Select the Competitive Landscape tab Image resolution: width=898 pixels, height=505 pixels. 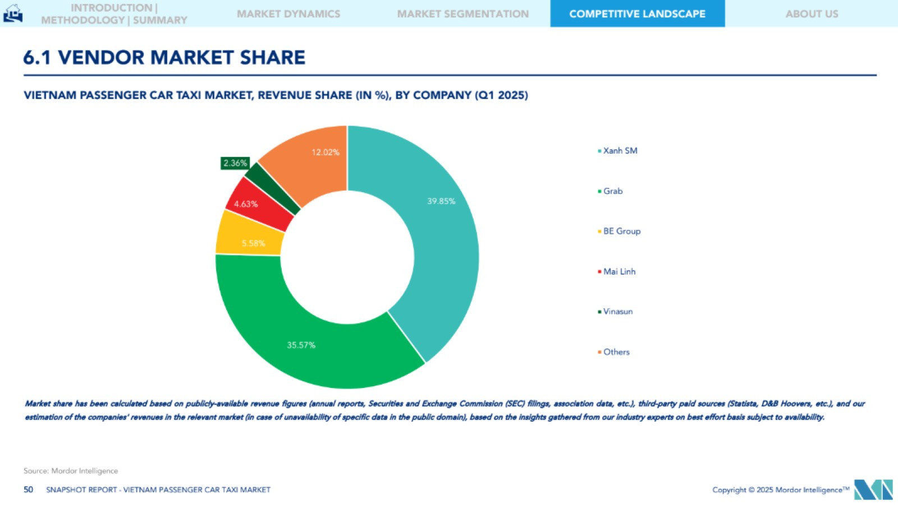pyautogui.click(x=637, y=14)
